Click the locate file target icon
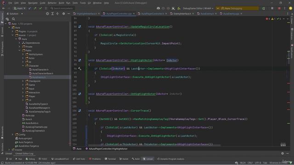294x165 pixels. 47,14
